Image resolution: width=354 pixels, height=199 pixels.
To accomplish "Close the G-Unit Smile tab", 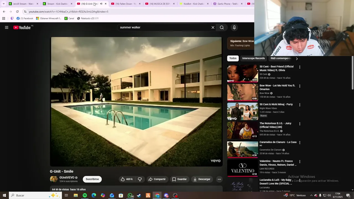I will [x=105, y=4].
